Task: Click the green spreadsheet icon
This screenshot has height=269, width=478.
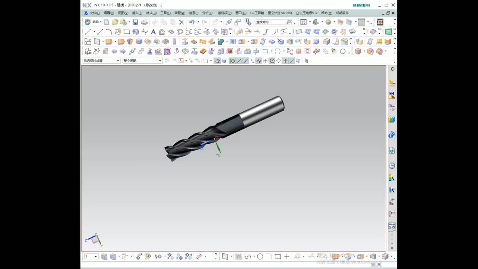Action: pyautogui.click(x=388, y=32)
